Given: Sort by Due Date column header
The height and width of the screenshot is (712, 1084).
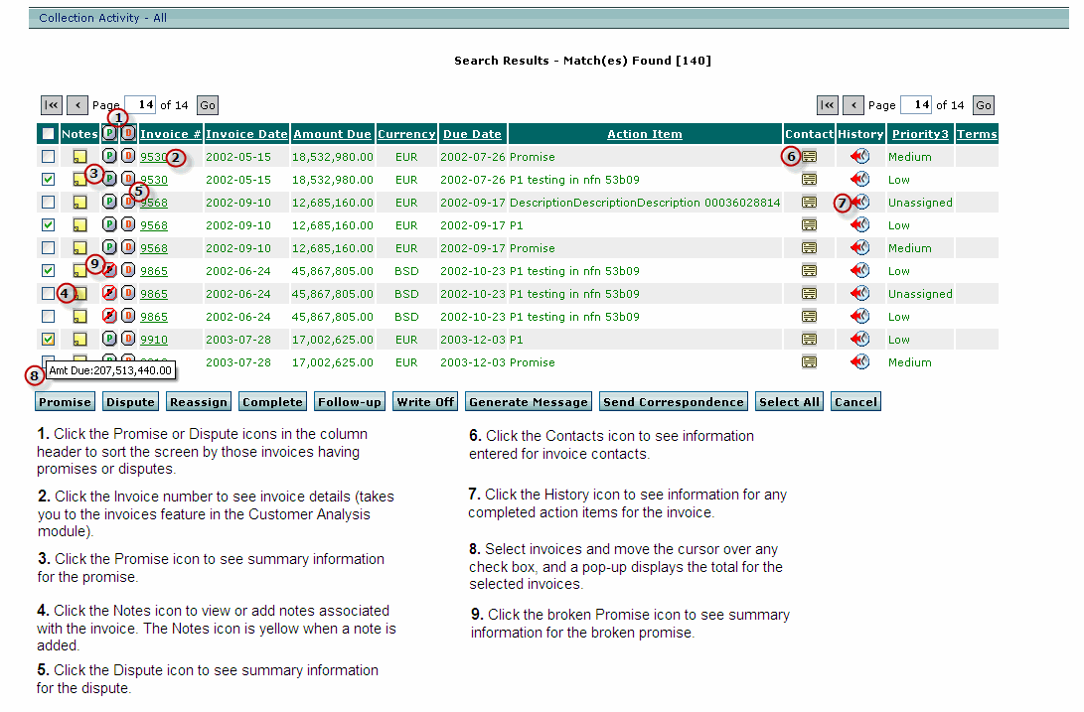Looking at the screenshot, I should [472, 134].
